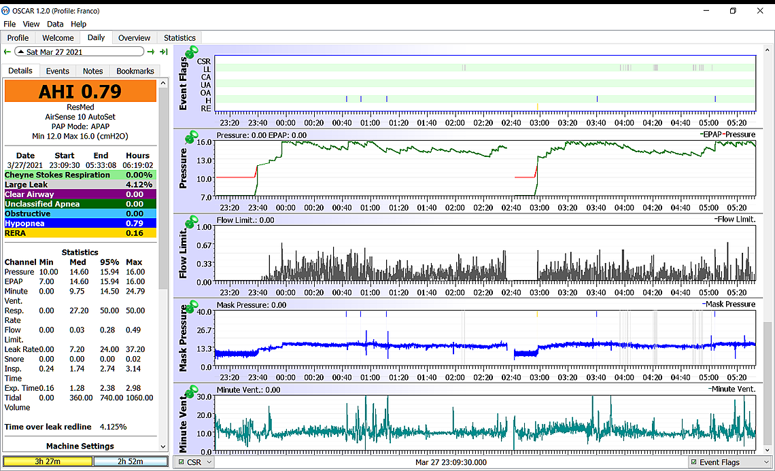The image size is (775, 471).
Task: Click the yellow RERA marker in Event Flags
Action: [537, 107]
